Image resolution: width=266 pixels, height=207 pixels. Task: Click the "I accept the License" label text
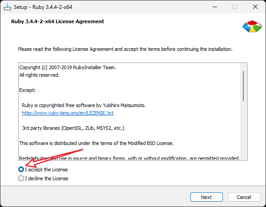coord(46,170)
